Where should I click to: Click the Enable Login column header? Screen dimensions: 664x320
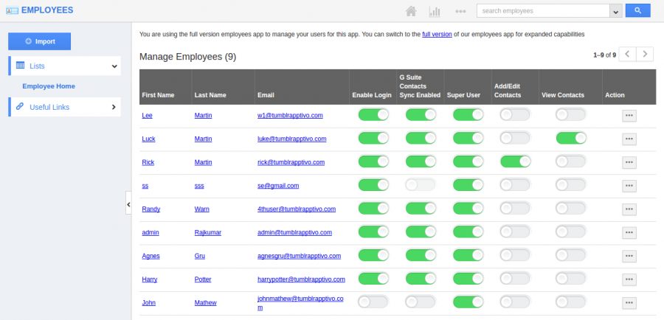[x=372, y=95]
